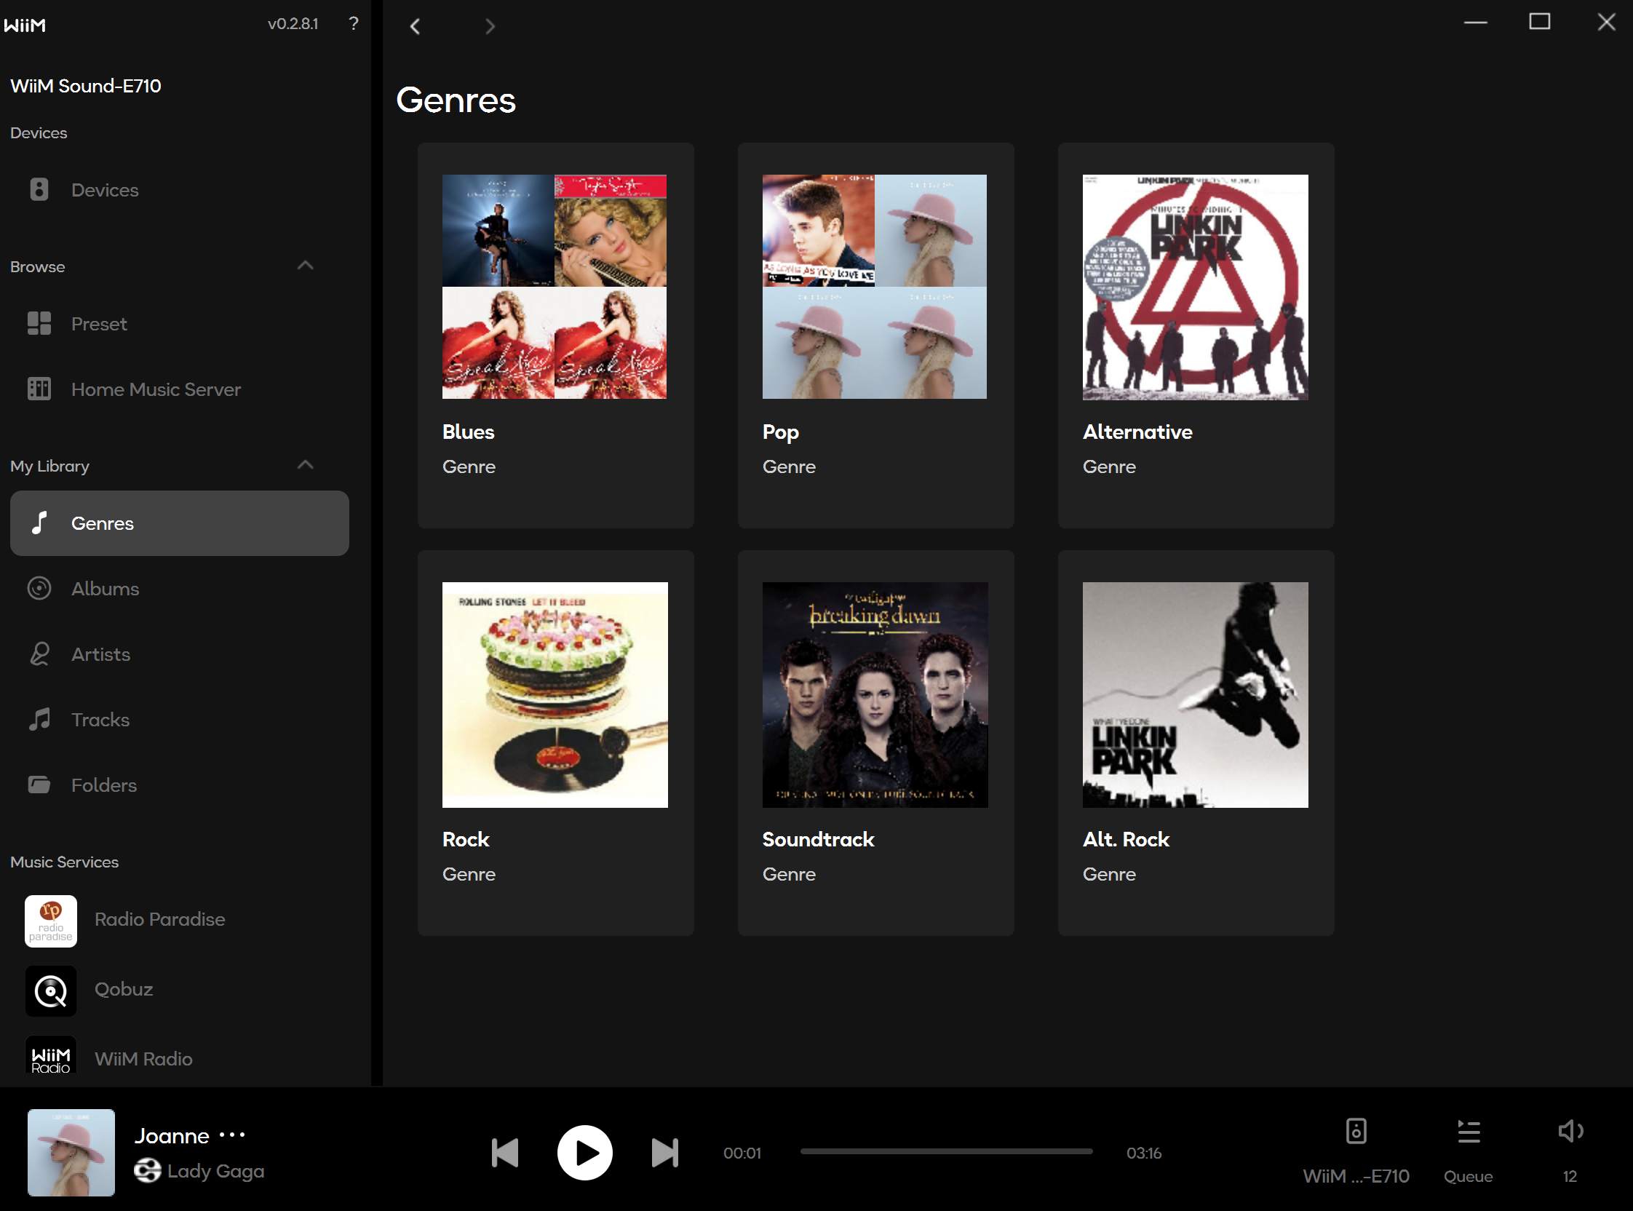Click the volume speaker icon
Image resolution: width=1633 pixels, height=1211 pixels.
[1570, 1131]
